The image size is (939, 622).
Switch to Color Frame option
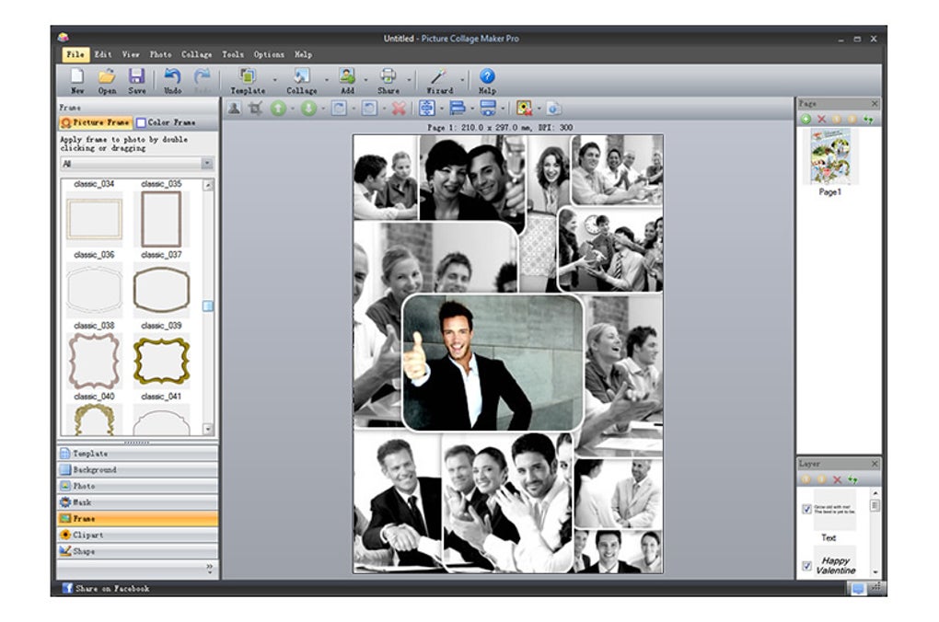click(166, 122)
